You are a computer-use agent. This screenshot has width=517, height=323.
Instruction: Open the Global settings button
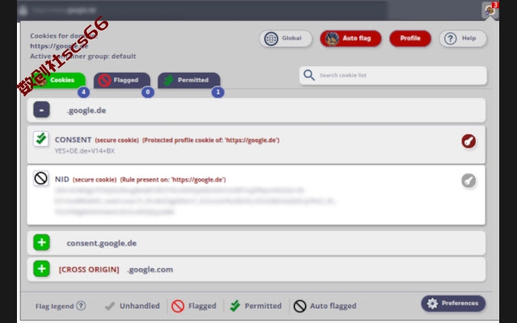click(x=285, y=39)
